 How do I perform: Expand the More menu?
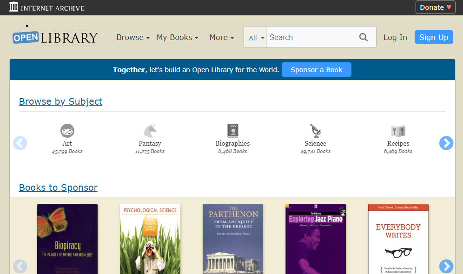222,38
